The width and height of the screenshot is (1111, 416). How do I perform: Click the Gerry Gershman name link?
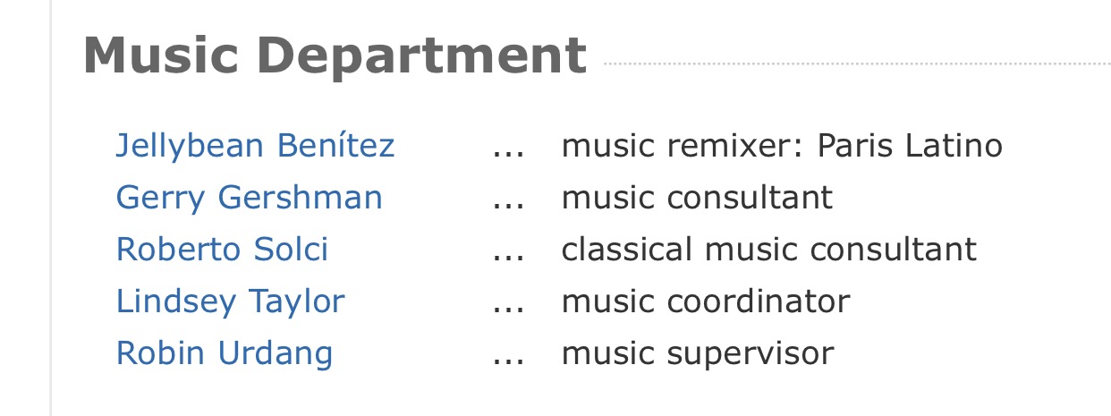pyautogui.click(x=249, y=197)
